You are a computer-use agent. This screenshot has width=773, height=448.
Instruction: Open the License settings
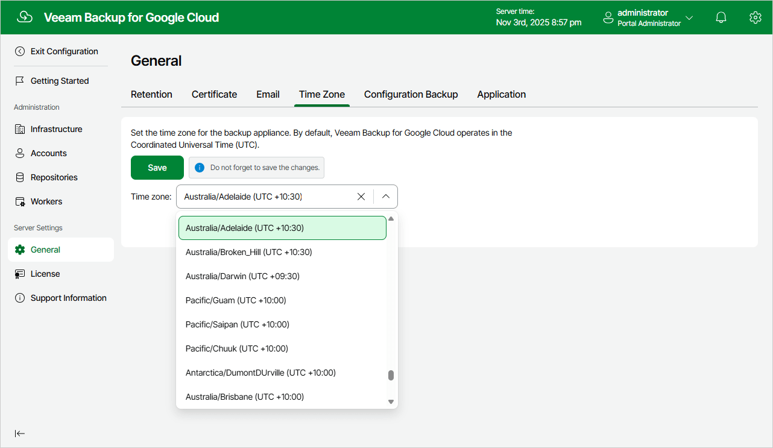tap(45, 273)
